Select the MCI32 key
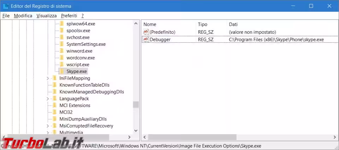 tap(66, 112)
